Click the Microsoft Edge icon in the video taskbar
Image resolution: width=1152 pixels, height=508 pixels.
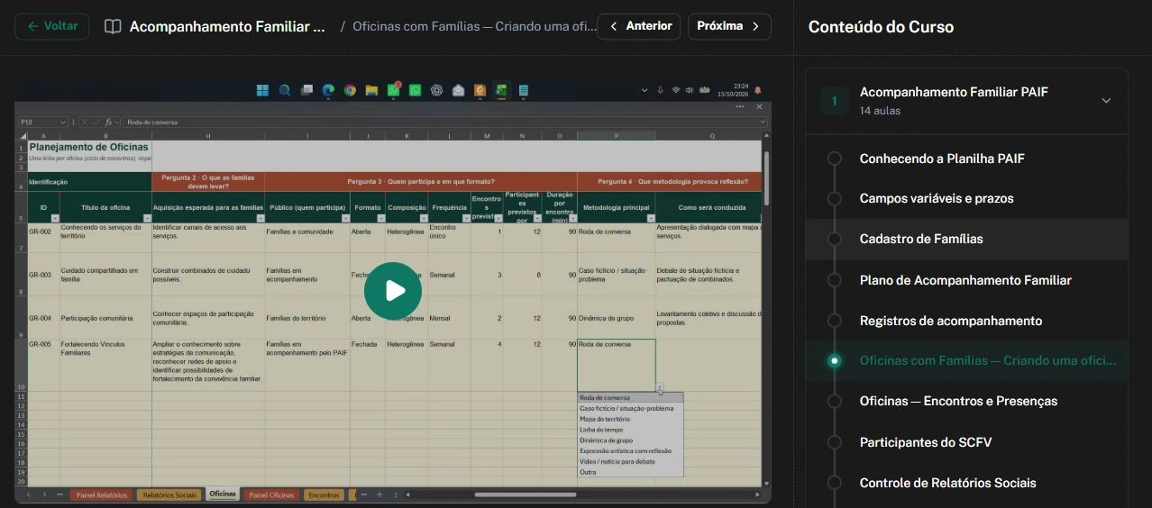[x=328, y=90]
